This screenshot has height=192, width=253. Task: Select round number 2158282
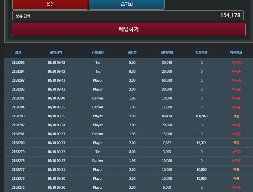pos(18,125)
